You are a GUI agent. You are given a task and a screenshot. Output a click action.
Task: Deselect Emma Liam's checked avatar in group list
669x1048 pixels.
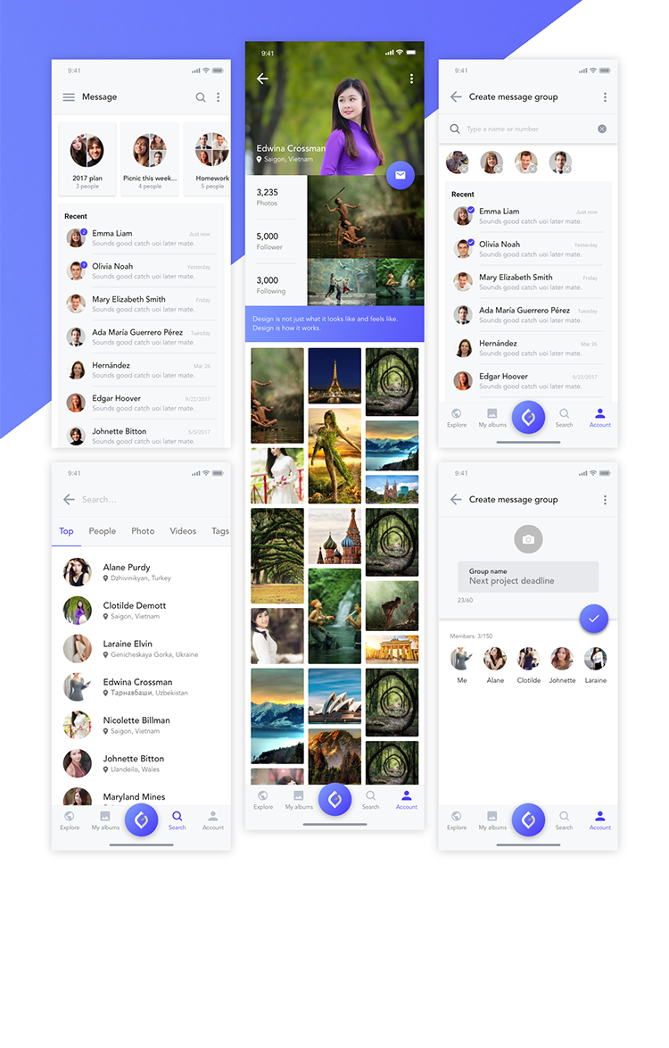[x=463, y=216]
